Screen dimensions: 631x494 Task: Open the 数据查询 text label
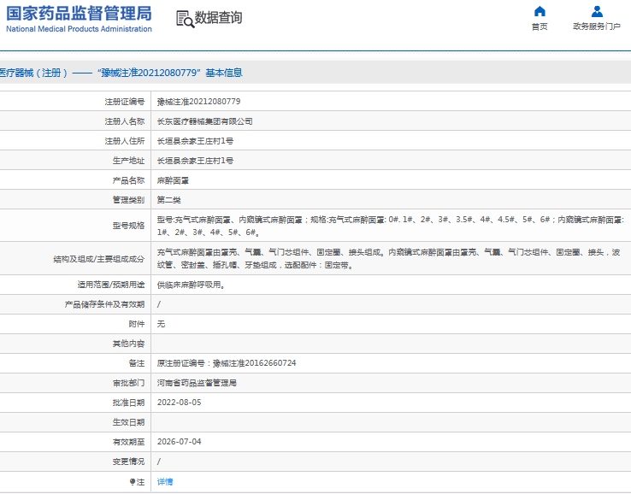coord(218,18)
